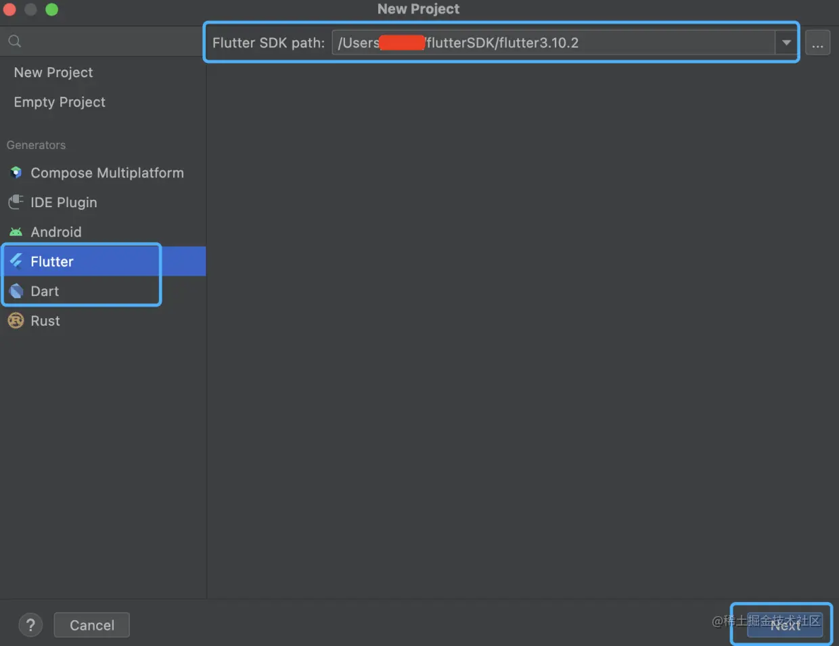Viewport: 839px width, 646px height.
Task: Select the Android generator
Action: point(103,232)
